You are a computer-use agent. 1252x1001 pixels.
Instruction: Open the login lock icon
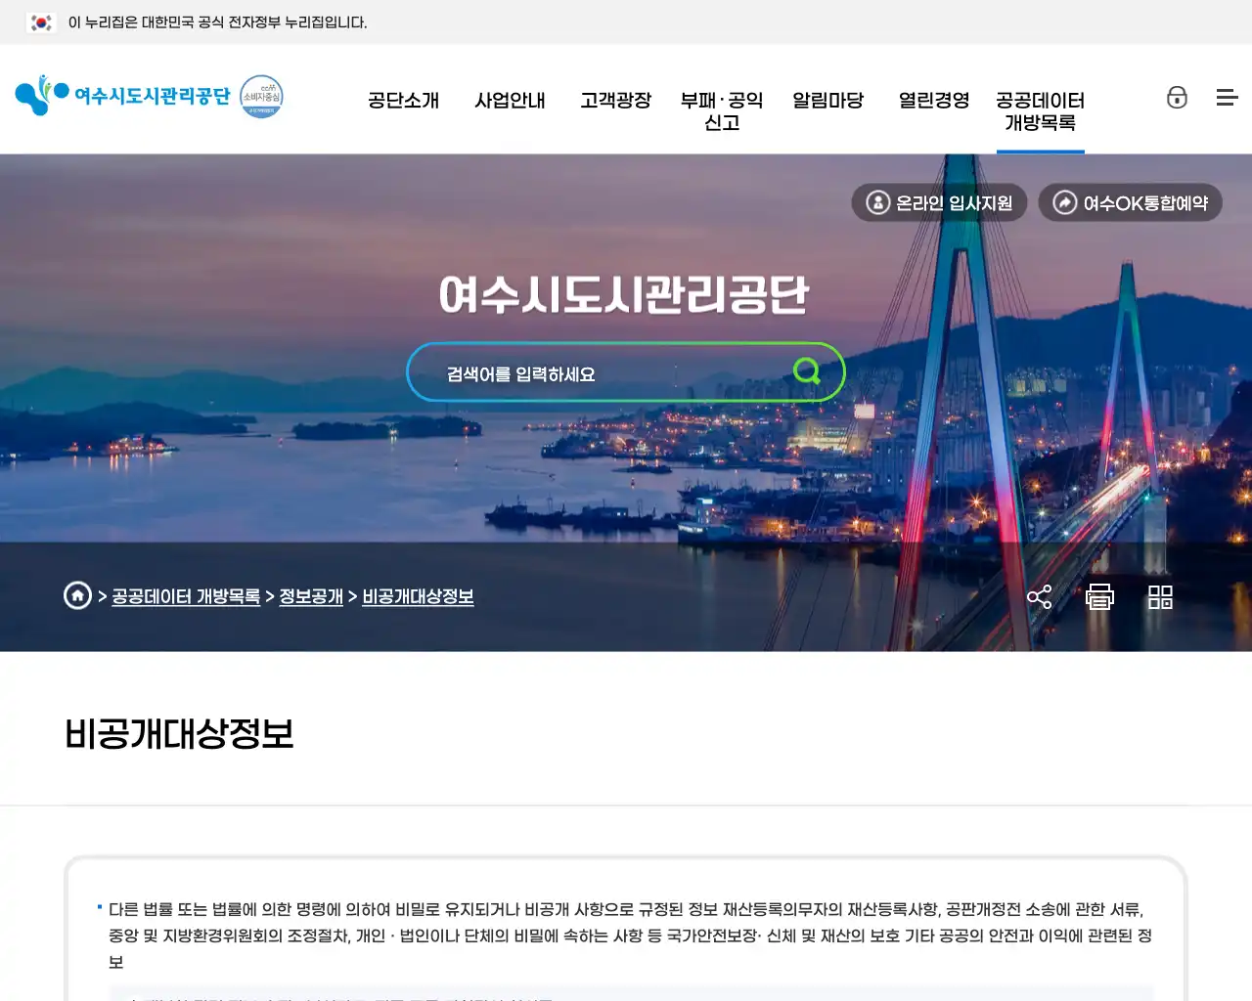1177,97
